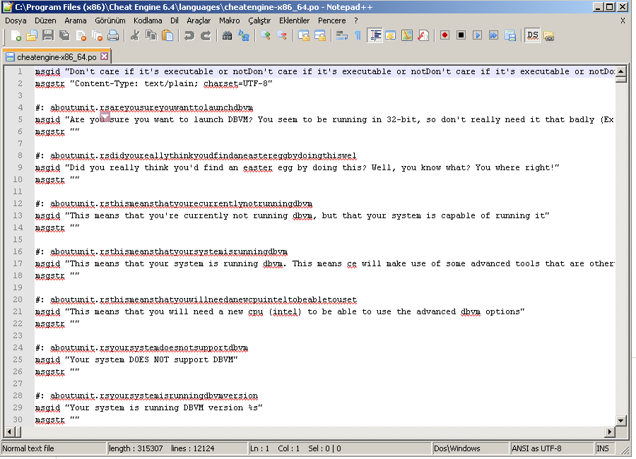
Task: Click the Print icon in toolbar
Action: click(x=112, y=35)
